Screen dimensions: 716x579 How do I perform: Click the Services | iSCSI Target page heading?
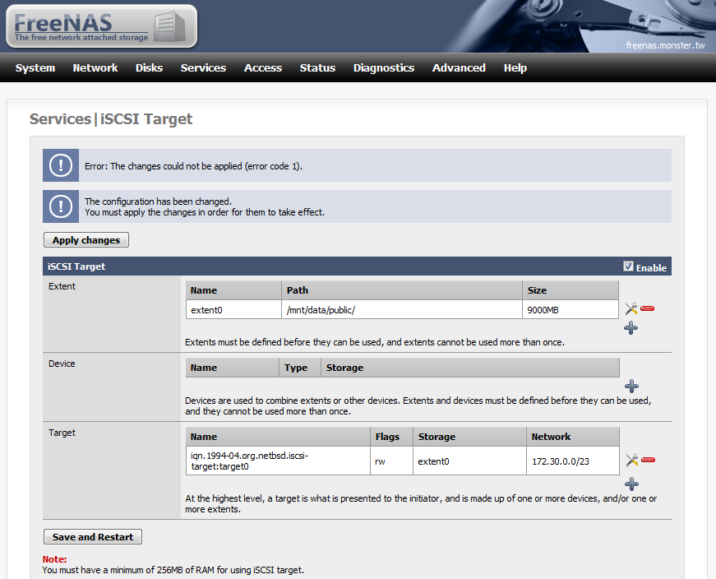111,118
